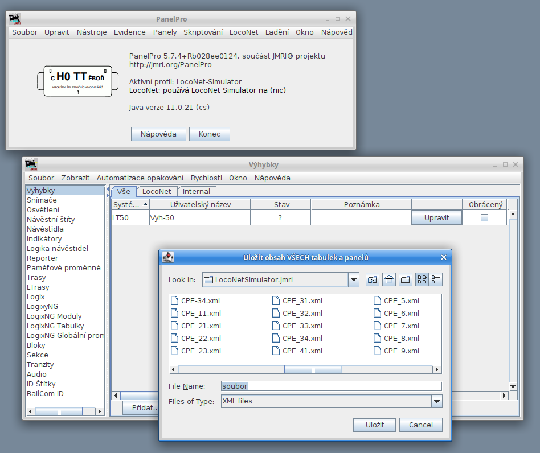Open the Files of Type dropdown
The width and height of the screenshot is (540, 453).
point(436,401)
